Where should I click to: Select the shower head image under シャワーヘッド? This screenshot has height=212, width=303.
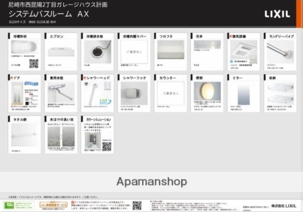(x=96, y=90)
